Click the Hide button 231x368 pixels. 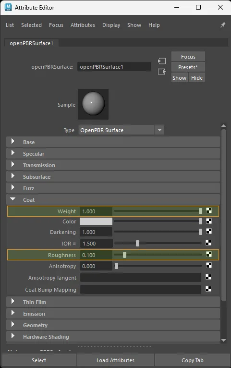click(197, 78)
